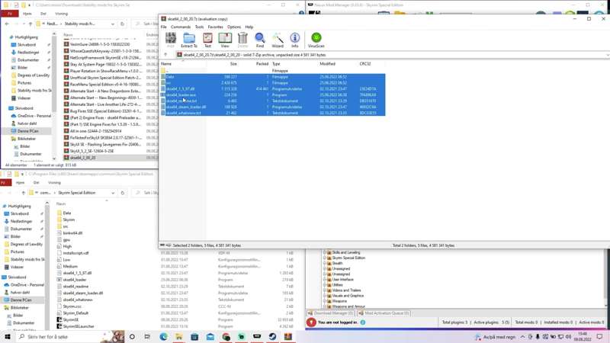This screenshot has width=610, height=343.
Task: Open the View file toolbar icon
Action: click(x=225, y=40)
